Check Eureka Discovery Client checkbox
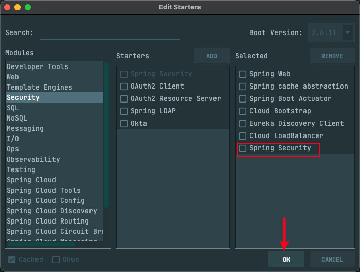 tap(243, 124)
